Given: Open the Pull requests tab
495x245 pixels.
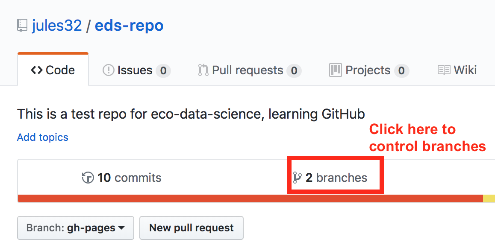Looking at the screenshot, I should pos(250,70).
